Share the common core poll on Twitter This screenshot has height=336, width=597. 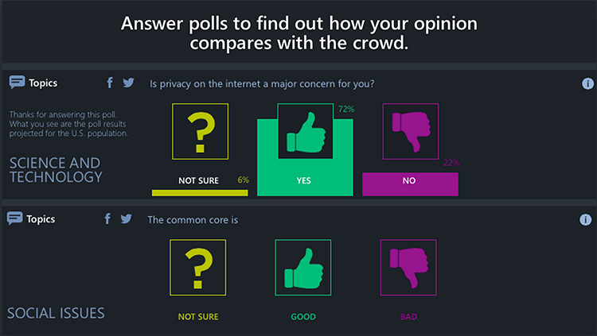coord(126,218)
